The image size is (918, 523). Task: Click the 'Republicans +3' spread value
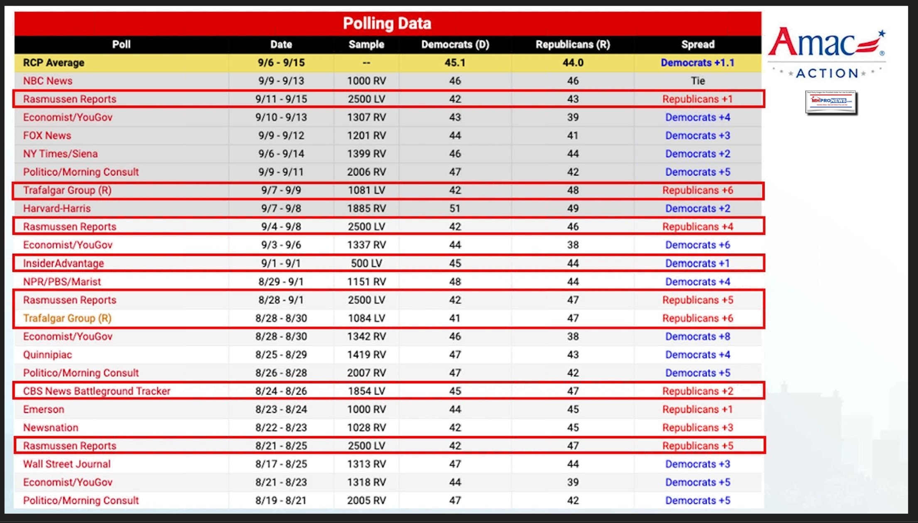click(x=698, y=428)
